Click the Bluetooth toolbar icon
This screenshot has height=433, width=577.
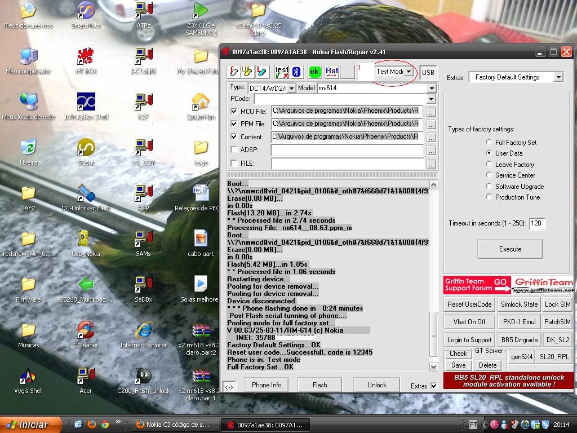(x=296, y=72)
